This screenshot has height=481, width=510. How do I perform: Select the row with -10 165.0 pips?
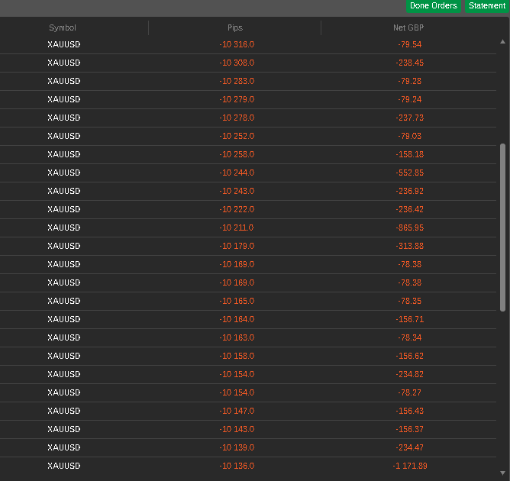tap(248, 301)
